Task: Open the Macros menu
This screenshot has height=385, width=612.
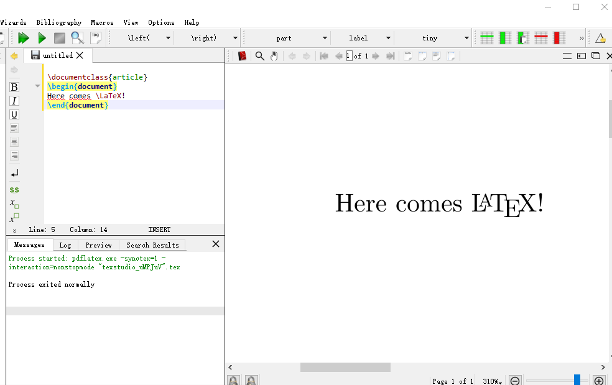Action: point(102,22)
